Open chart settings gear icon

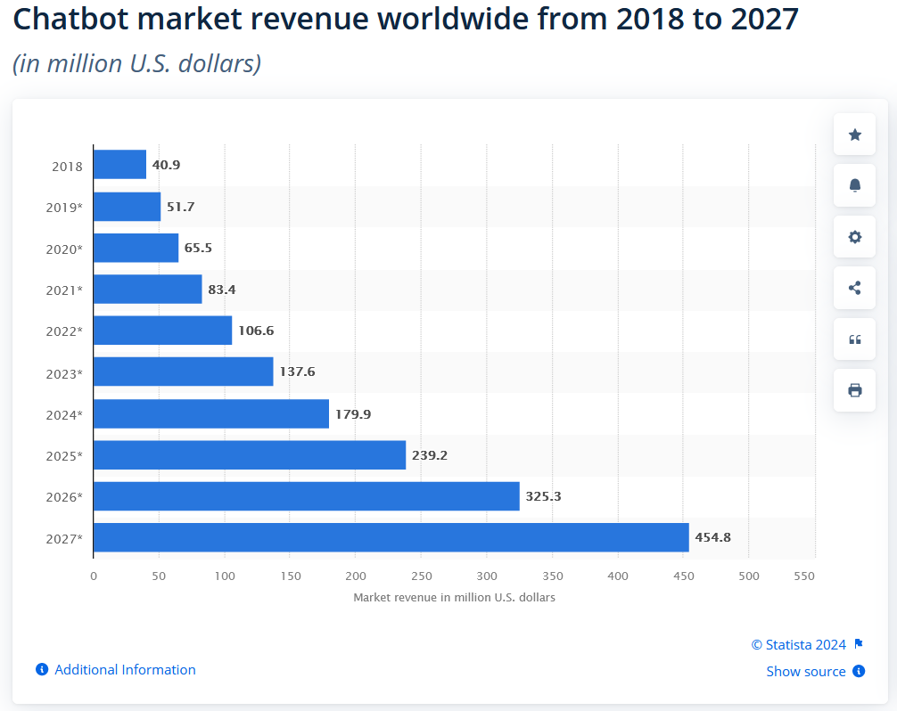coord(855,237)
